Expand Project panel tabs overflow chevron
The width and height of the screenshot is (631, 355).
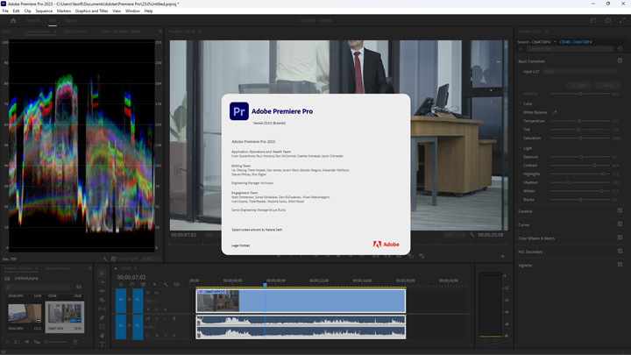tap(89, 268)
